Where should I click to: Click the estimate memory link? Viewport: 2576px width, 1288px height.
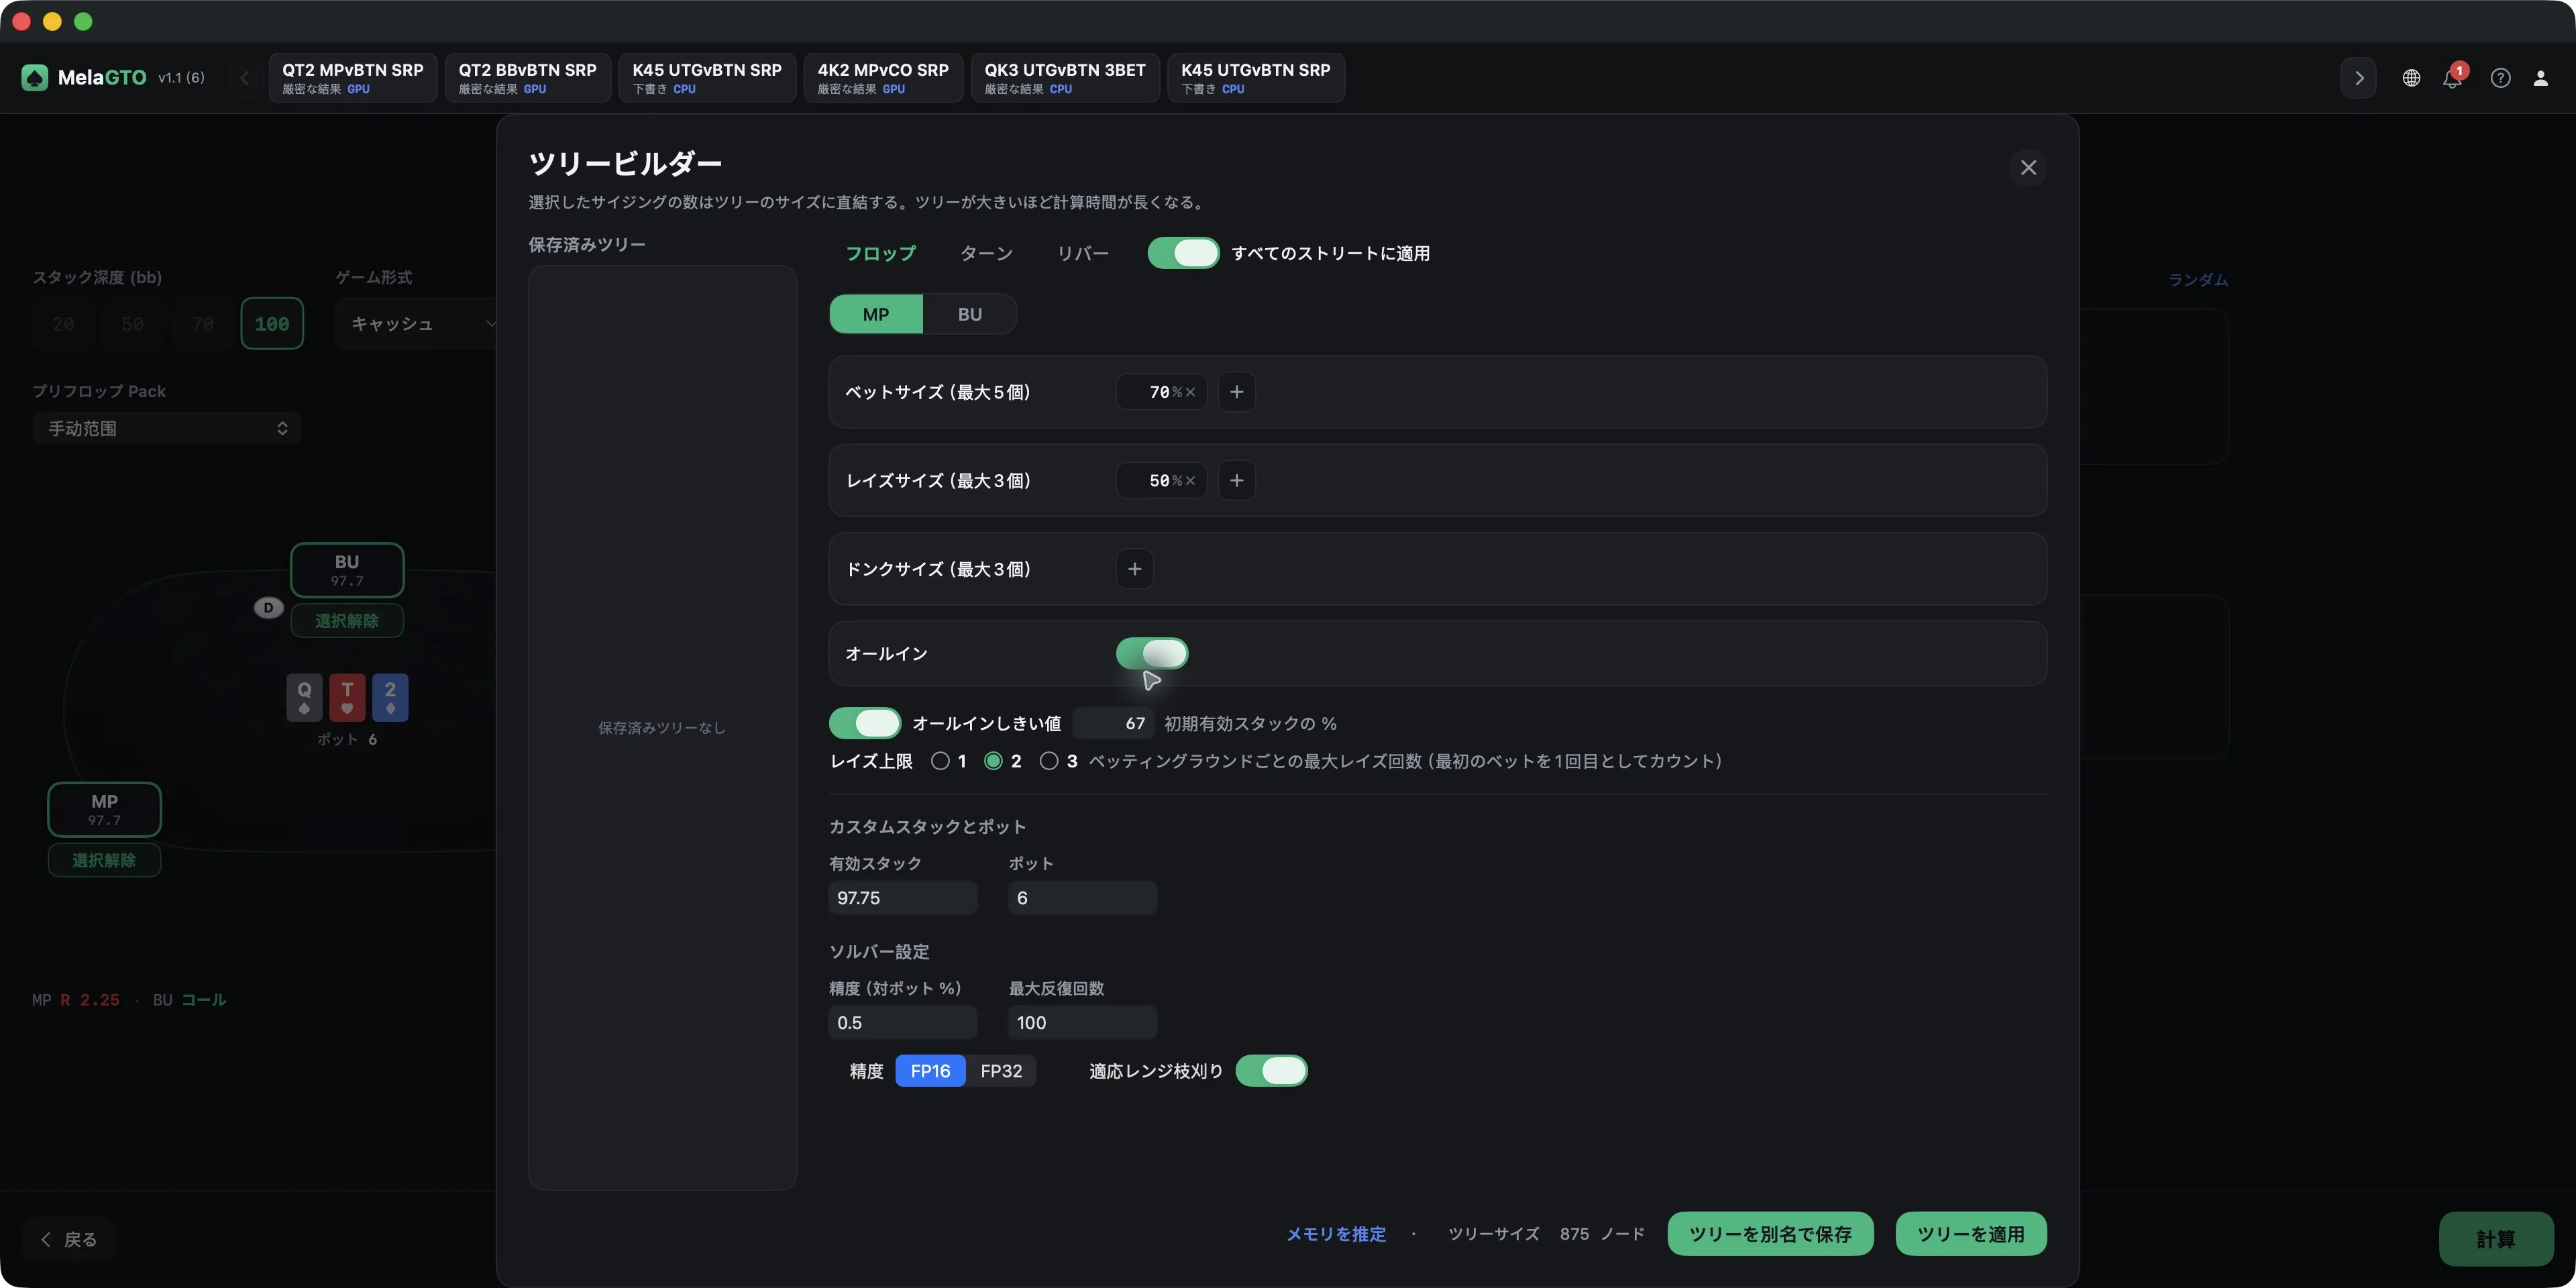(1336, 1234)
